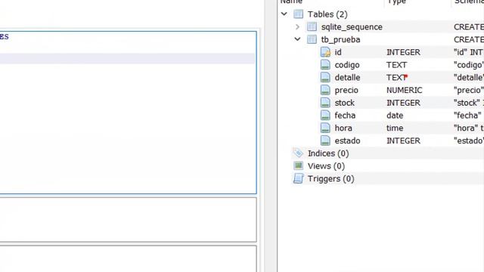484x272 pixels.
Task: Click the CREATE schema of tb_prueba
Action: pyautogui.click(x=469, y=39)
